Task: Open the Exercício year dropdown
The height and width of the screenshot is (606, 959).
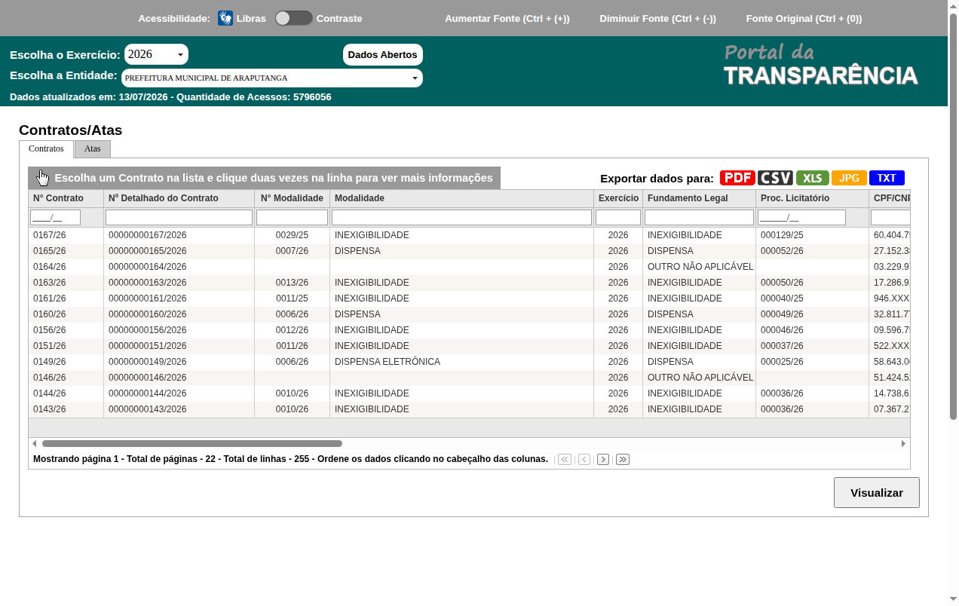Action: coord(156,54)
